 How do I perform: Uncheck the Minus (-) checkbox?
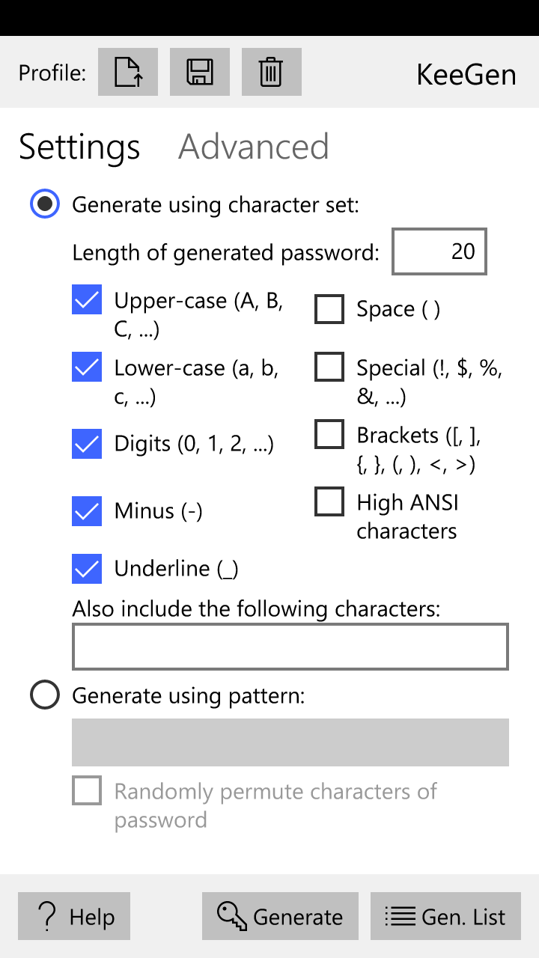88,511
